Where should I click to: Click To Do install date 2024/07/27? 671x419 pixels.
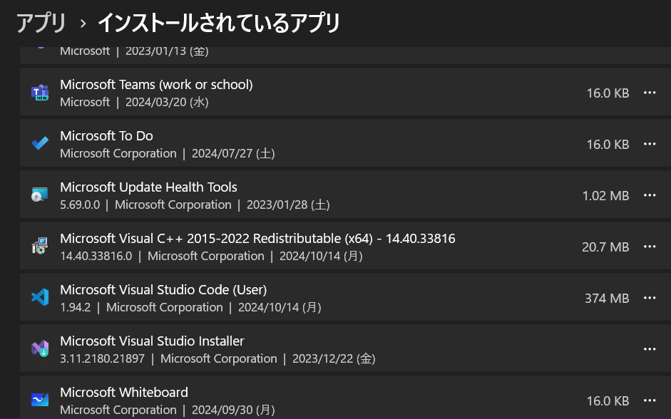click(233, 153)
